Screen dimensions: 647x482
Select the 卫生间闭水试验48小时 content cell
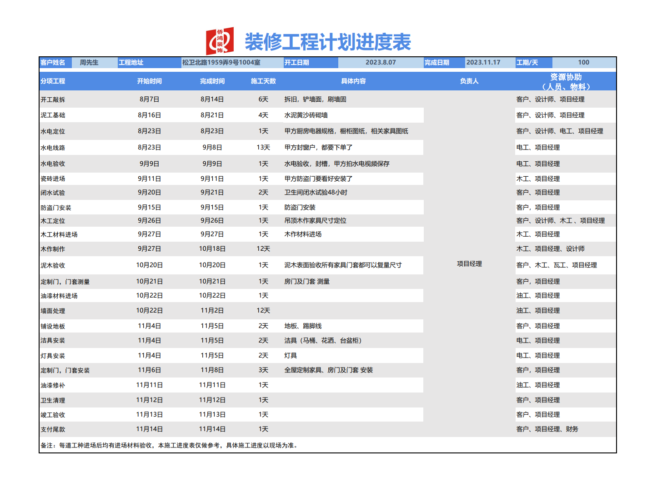(316, 193)
